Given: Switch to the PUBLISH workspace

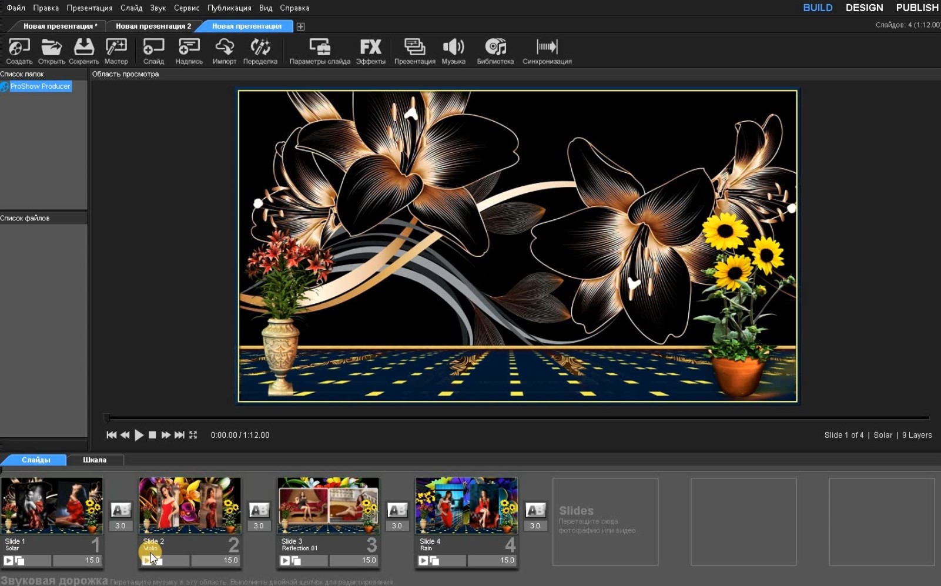Looking at the screenshot, I should 917,8.
